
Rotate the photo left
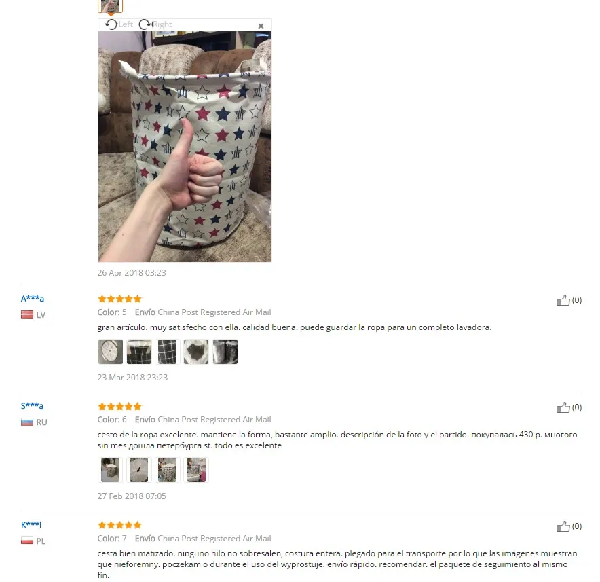119,24
